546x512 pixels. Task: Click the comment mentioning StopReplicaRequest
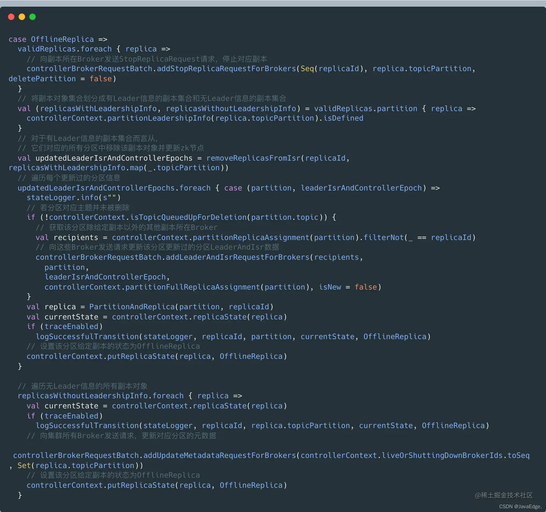click(x=147, y=59)
